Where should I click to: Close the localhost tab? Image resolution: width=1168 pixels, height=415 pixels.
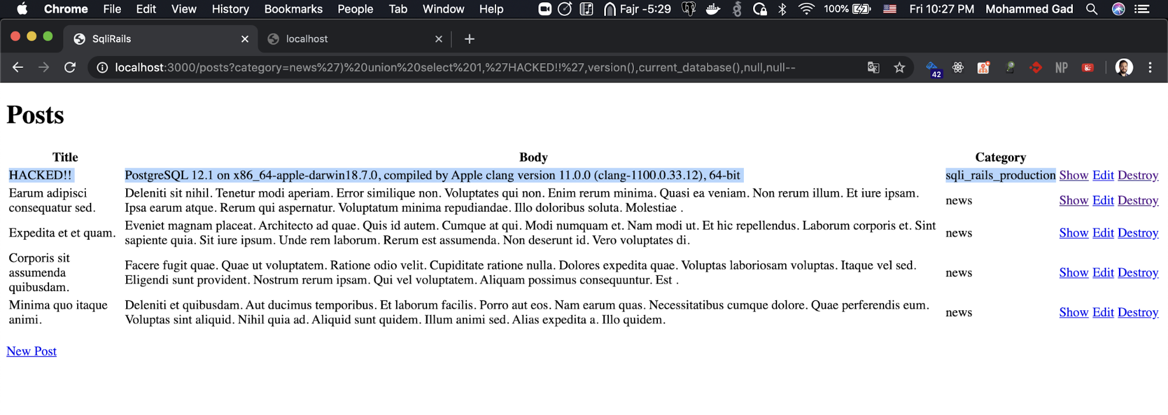point(439,39)
